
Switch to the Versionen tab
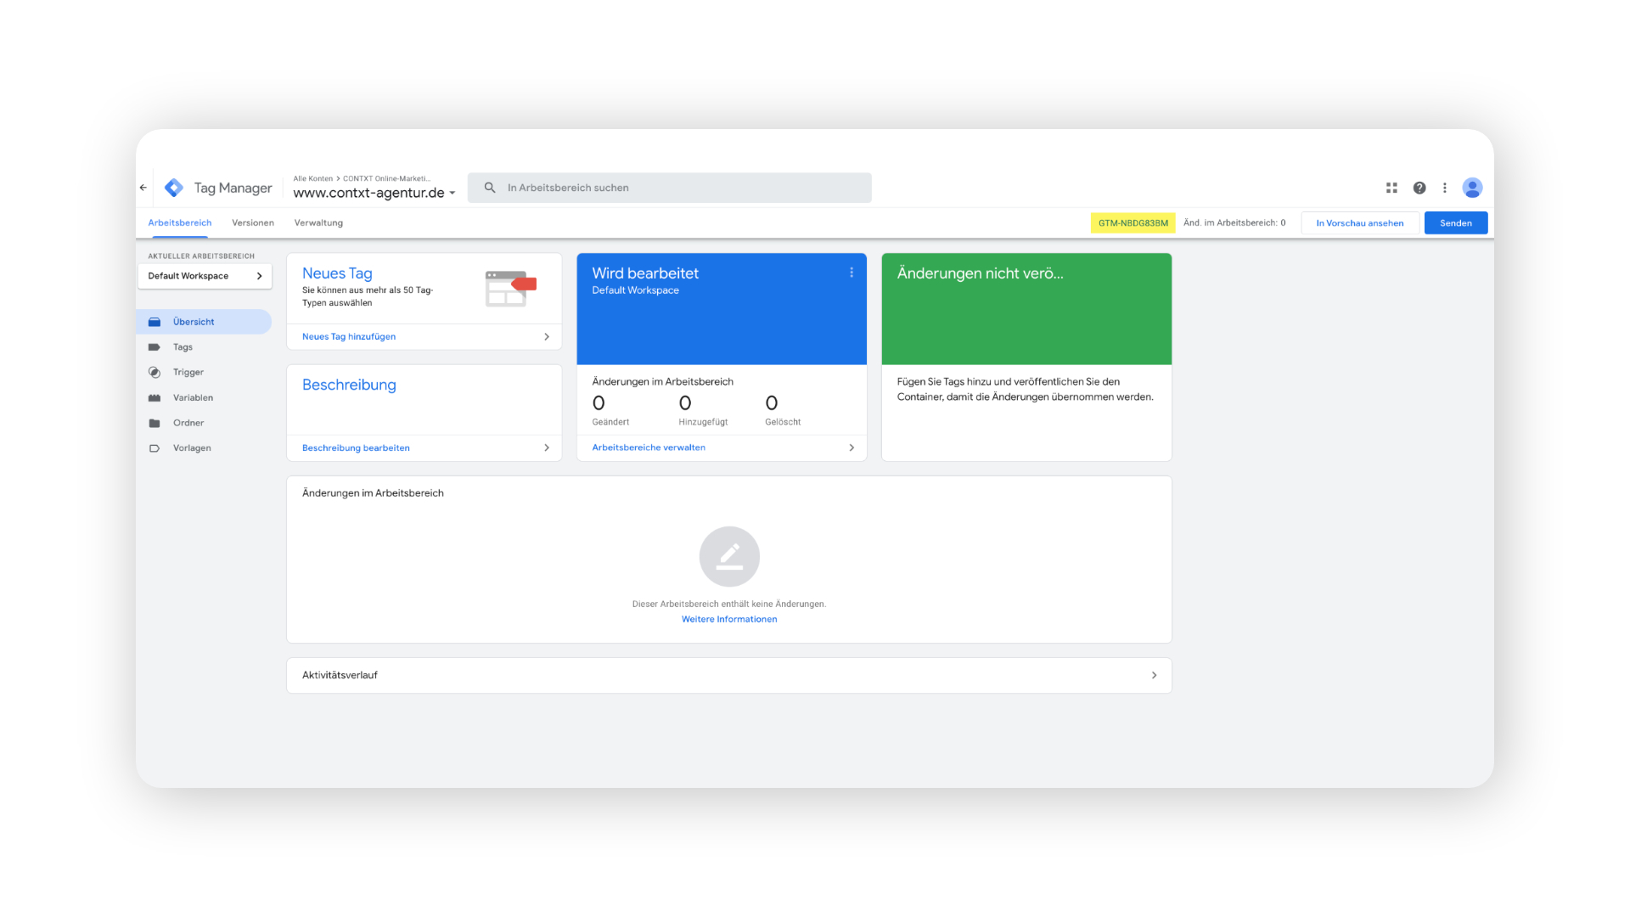click(253, 222)
